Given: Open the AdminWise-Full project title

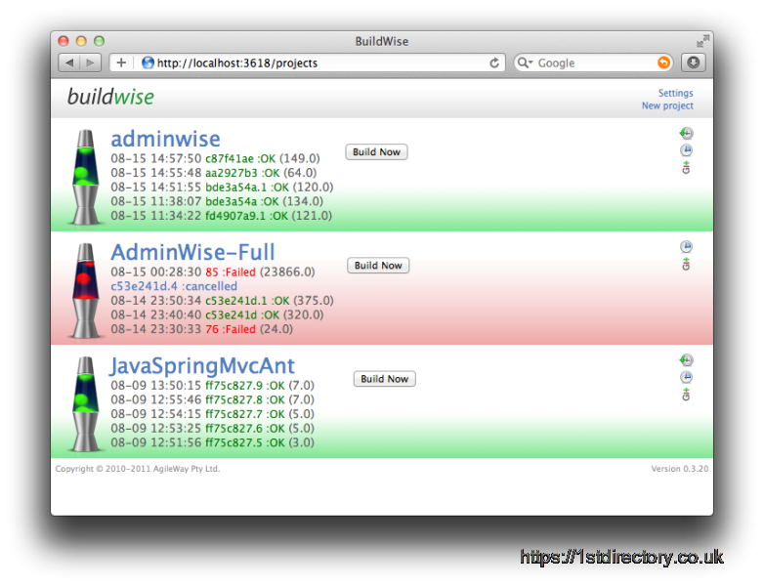Looking at the screenshot, I should coord(192,252).
